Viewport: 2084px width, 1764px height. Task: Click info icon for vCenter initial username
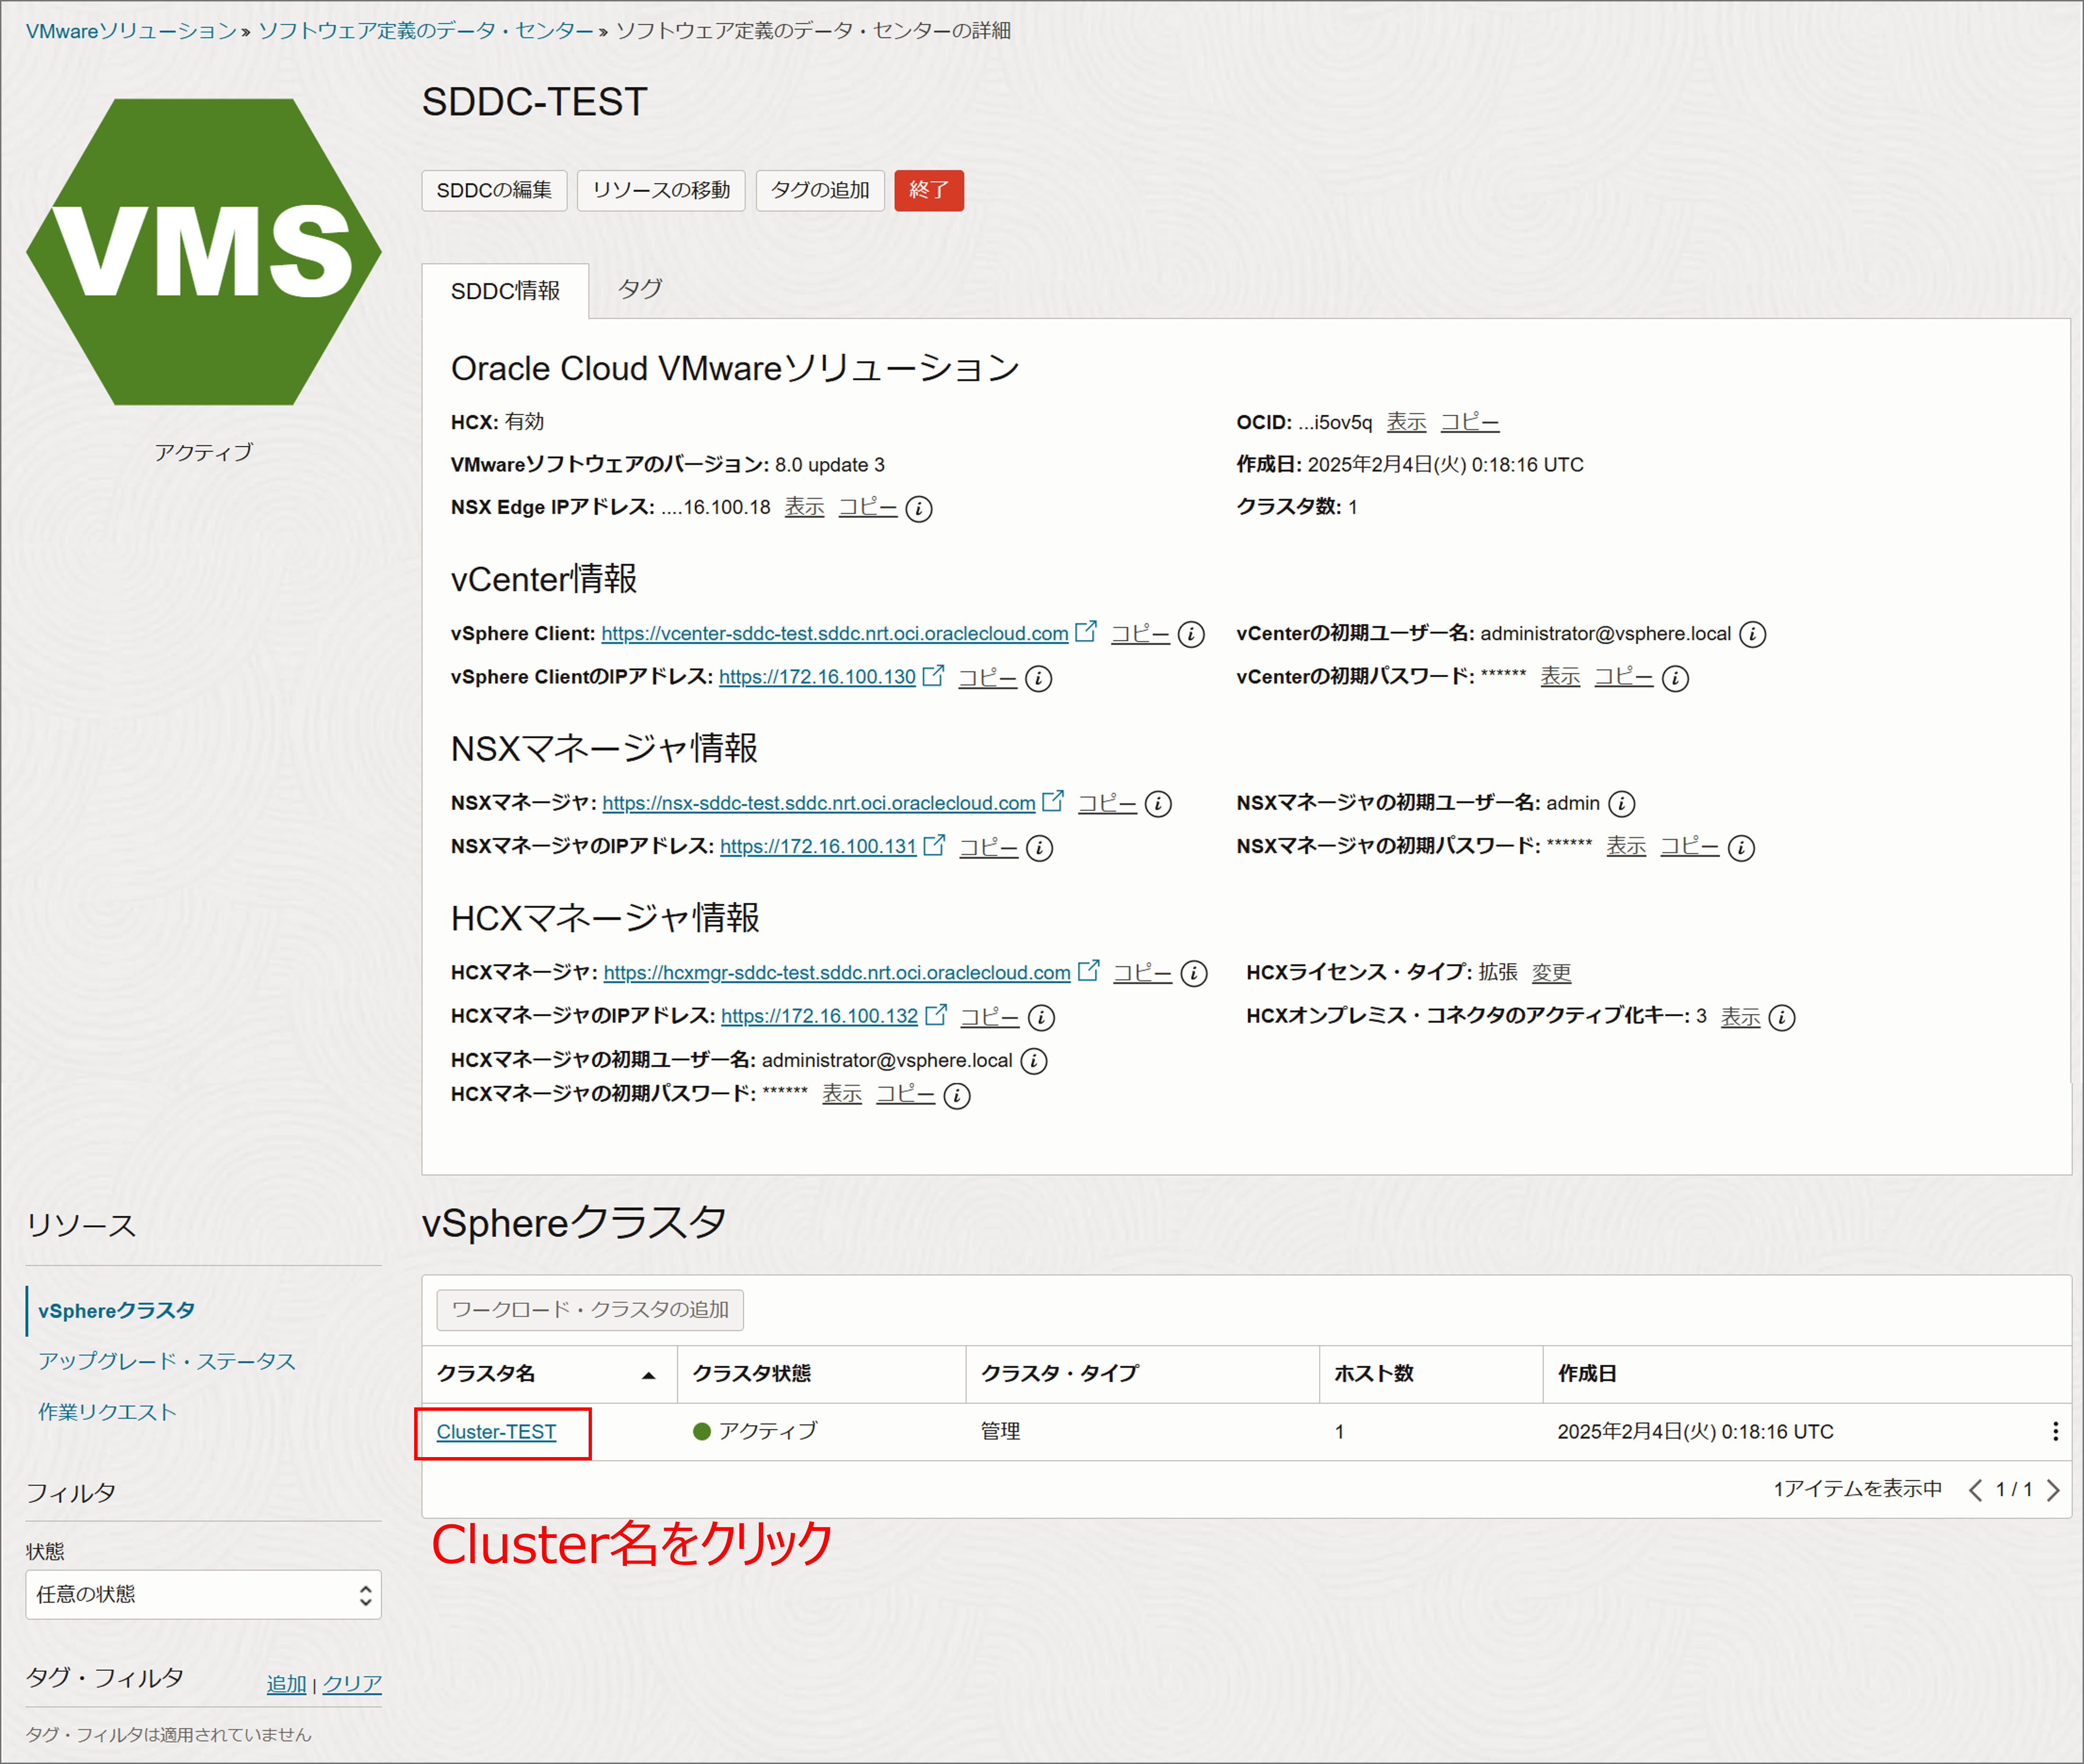1753,634
